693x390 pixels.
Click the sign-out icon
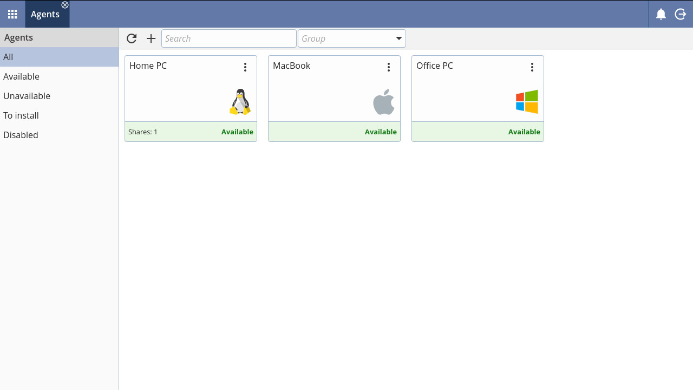pyautogui.click(x=681, y=14)
